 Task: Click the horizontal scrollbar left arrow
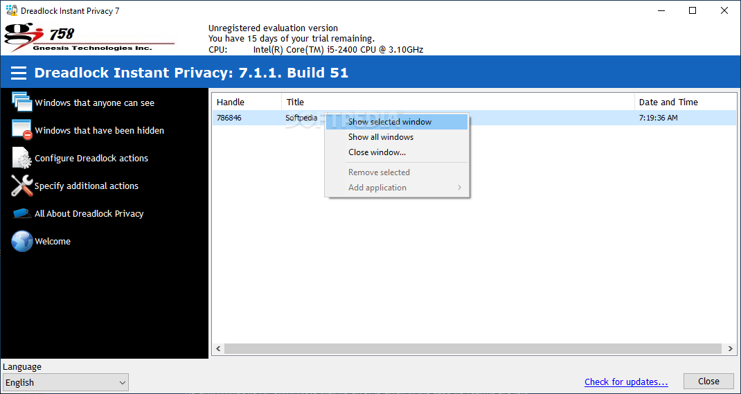coord(218,349)
